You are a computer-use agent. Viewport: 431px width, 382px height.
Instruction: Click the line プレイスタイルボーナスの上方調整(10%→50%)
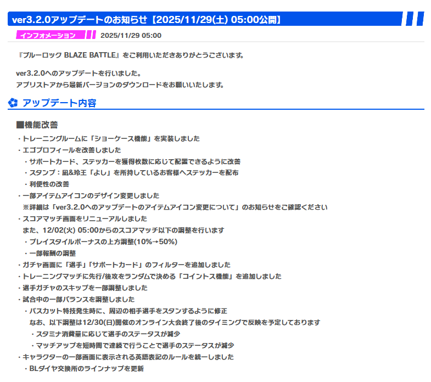point(101,242)
